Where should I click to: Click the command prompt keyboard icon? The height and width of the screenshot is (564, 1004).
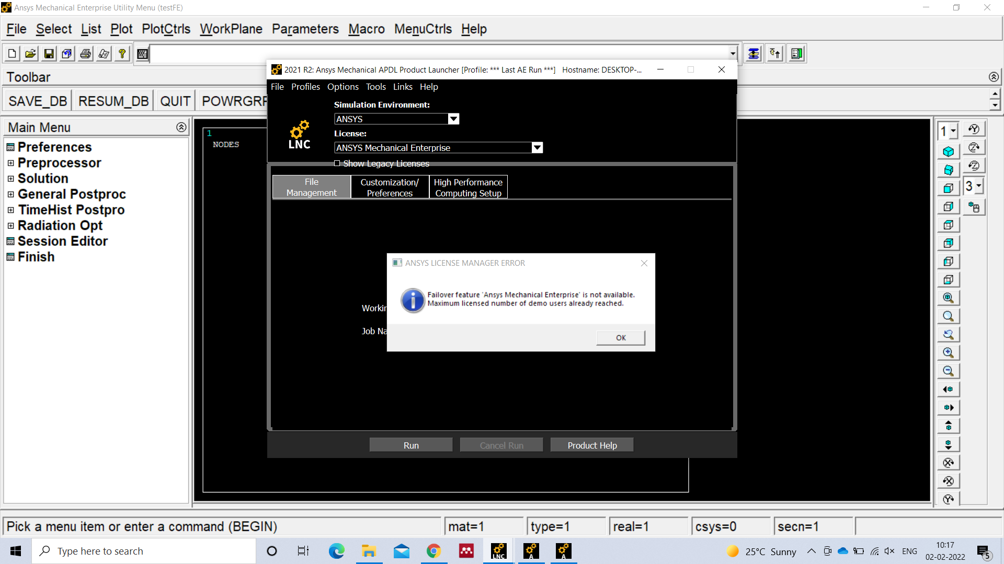(142, 54)
